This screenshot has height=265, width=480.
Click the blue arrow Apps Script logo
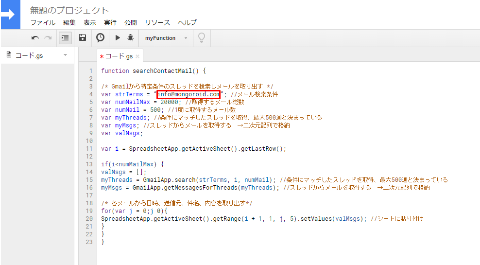(10, 15)
